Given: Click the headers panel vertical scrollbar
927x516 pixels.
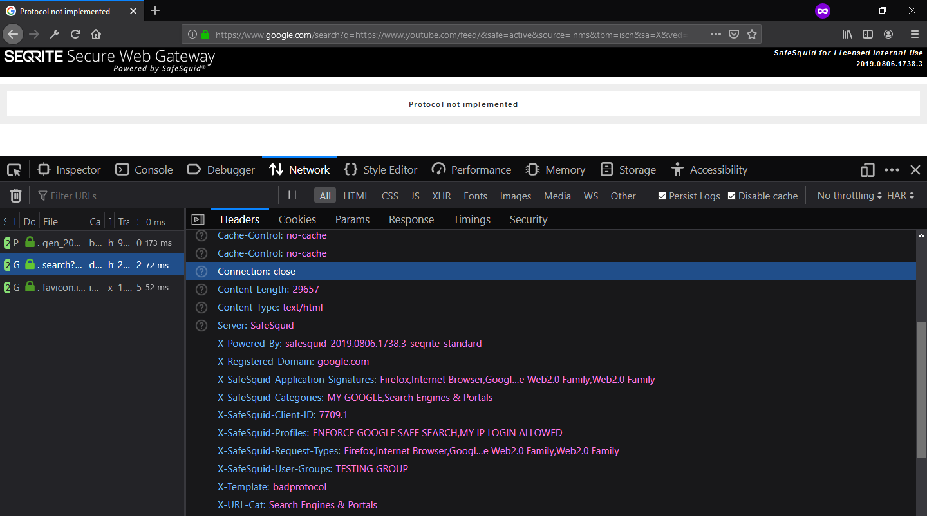Looking at the screenshot, I should [921, 389].
